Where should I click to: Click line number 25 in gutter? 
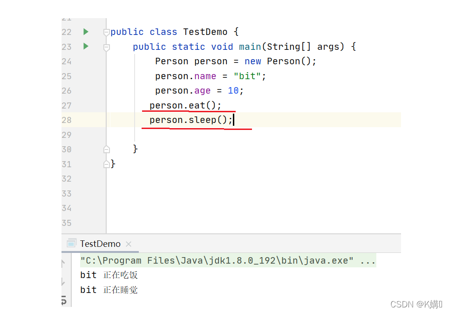pyautogui.click(x=67, y=76)
